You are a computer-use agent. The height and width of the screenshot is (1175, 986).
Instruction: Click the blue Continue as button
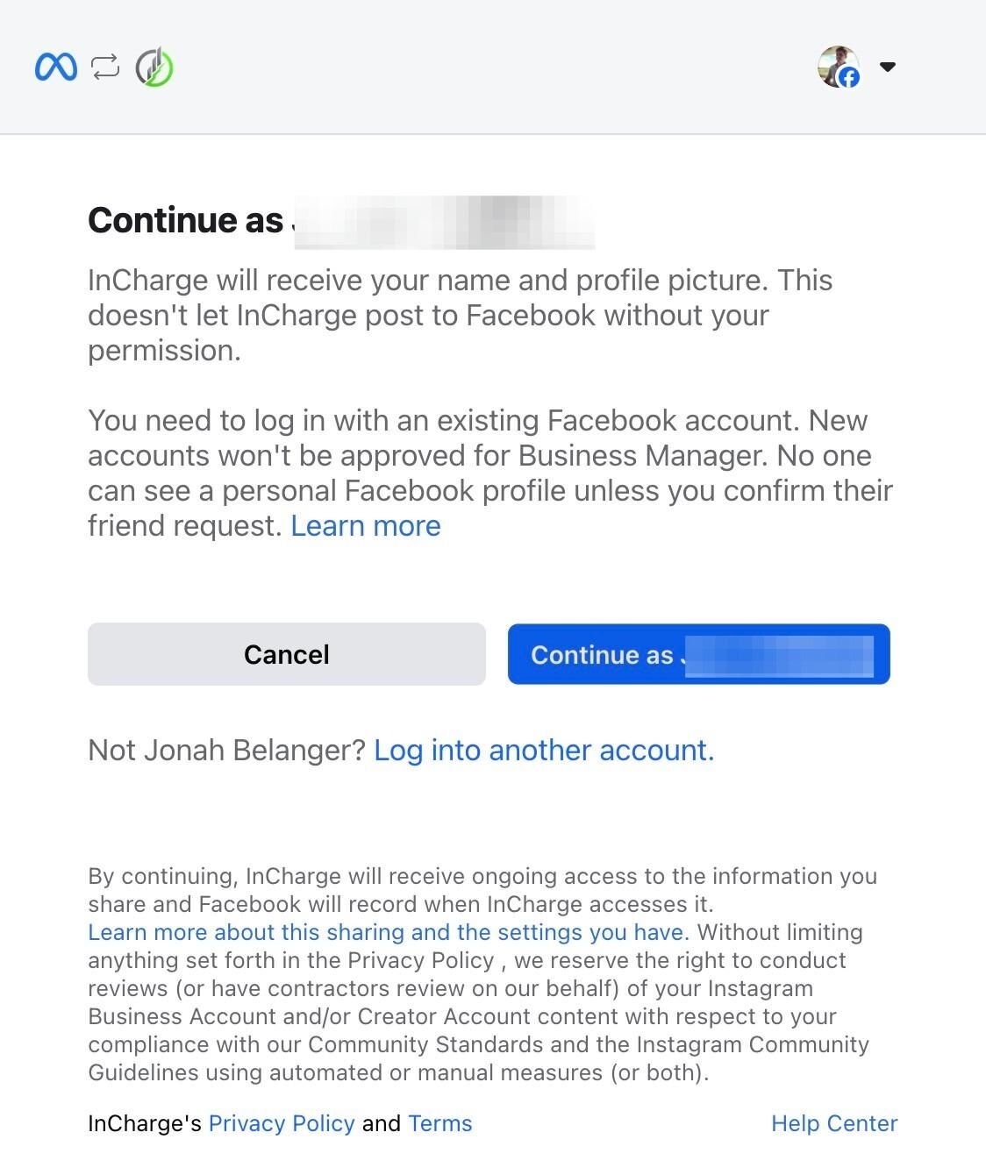698,654
